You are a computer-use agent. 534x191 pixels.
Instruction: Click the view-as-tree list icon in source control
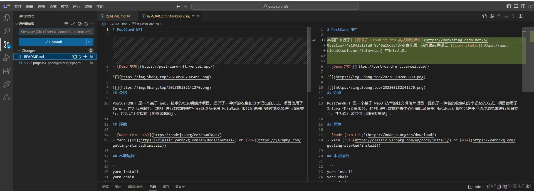coord(66,24)
